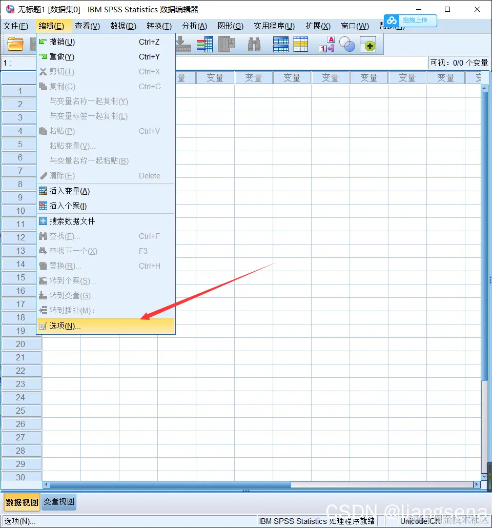Image resolution: width=492 pixels, height=528 pixels.
Task: Click the binoculars Find toolbar icon
Action: [254, 45]
